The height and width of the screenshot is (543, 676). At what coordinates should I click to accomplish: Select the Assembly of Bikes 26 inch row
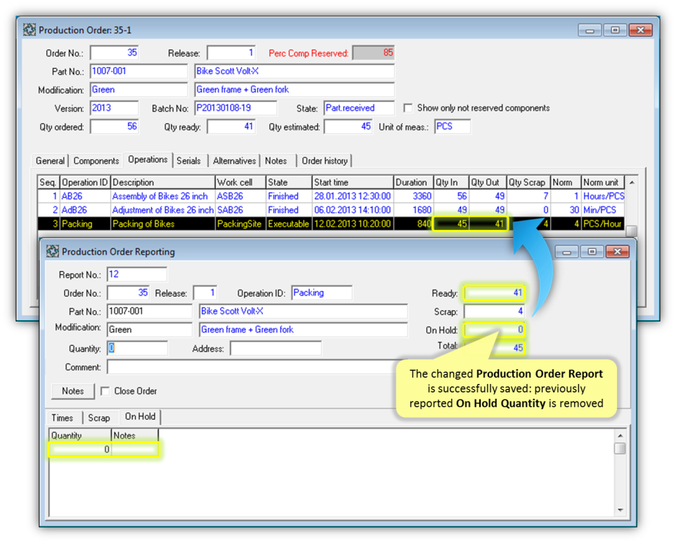pos(160,196)
